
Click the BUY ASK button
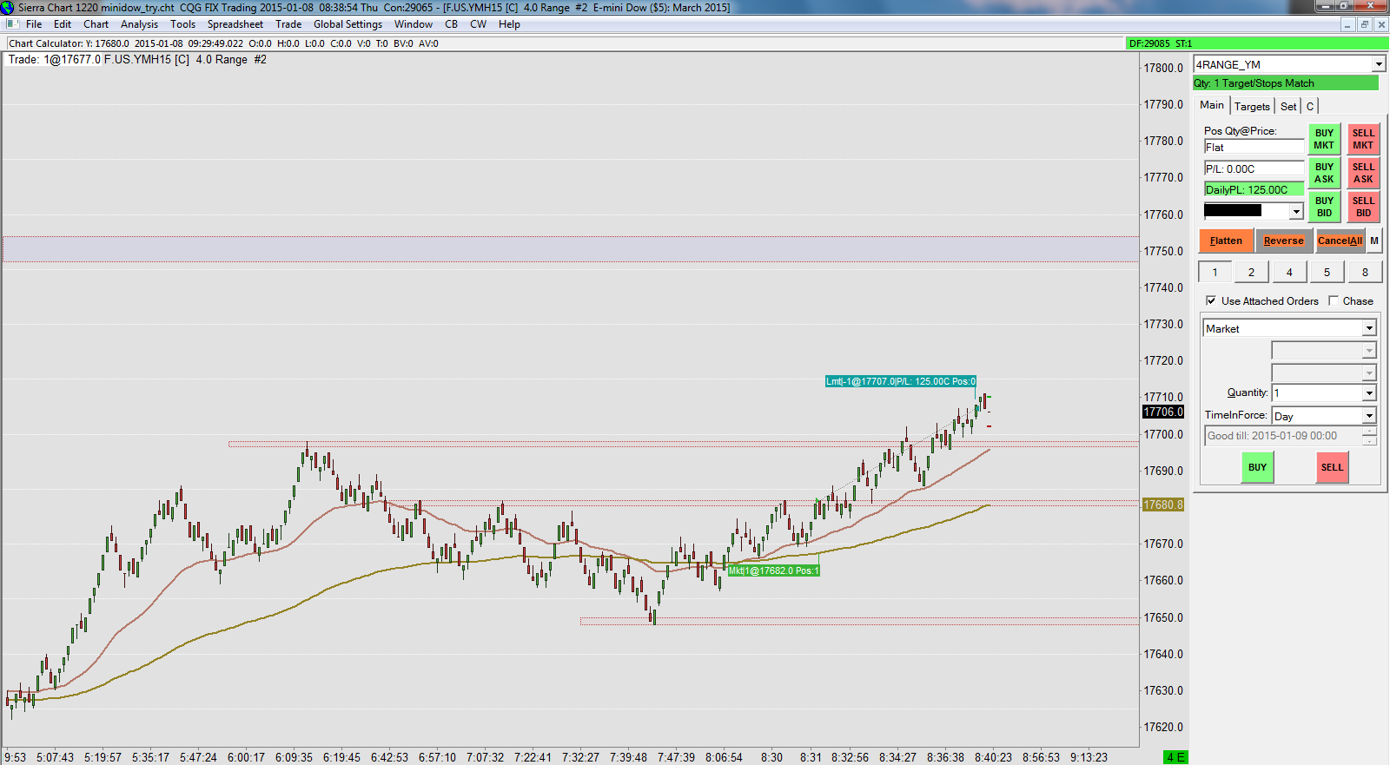(x=1324, y=173)
